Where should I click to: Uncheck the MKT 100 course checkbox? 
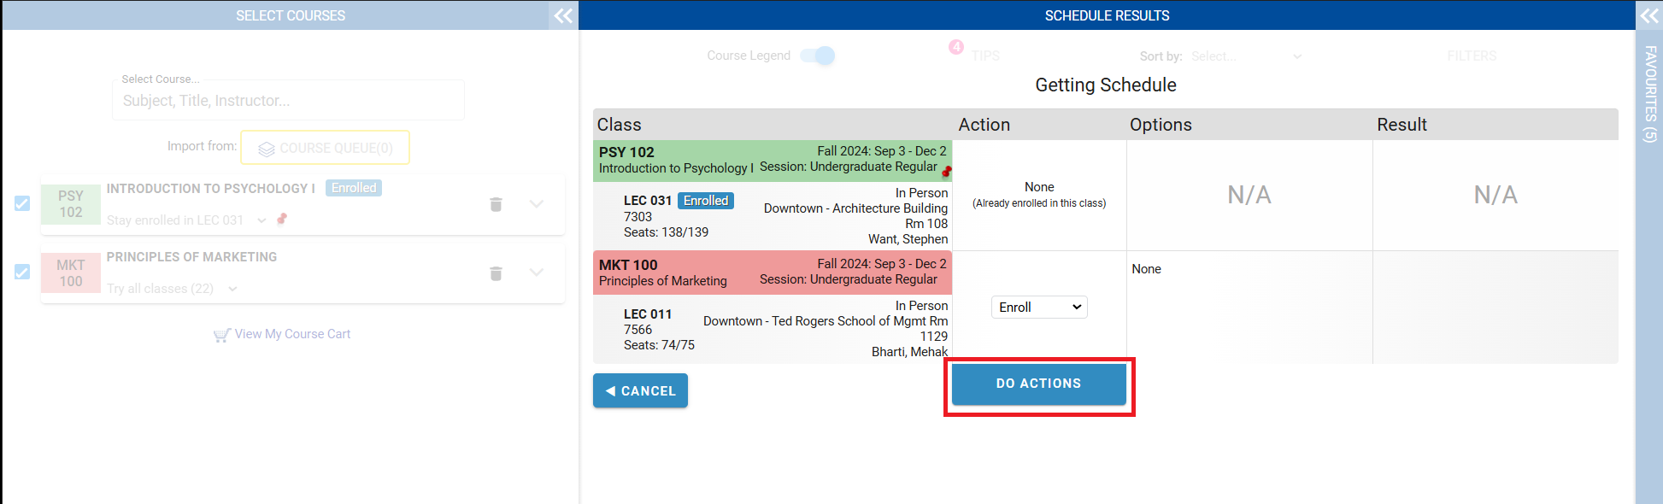22,272
